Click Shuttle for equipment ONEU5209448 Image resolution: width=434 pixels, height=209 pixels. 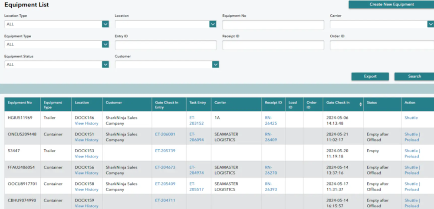tap(411, 135)
